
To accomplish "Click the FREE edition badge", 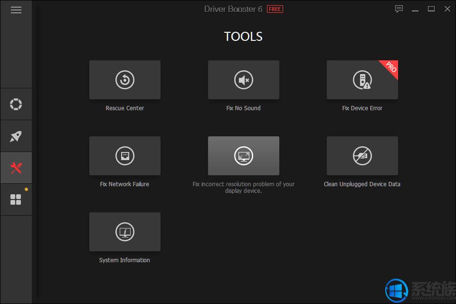I will 275,9.
